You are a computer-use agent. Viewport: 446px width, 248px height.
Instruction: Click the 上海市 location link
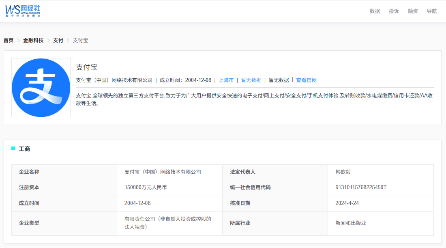(x=226, y=80)
